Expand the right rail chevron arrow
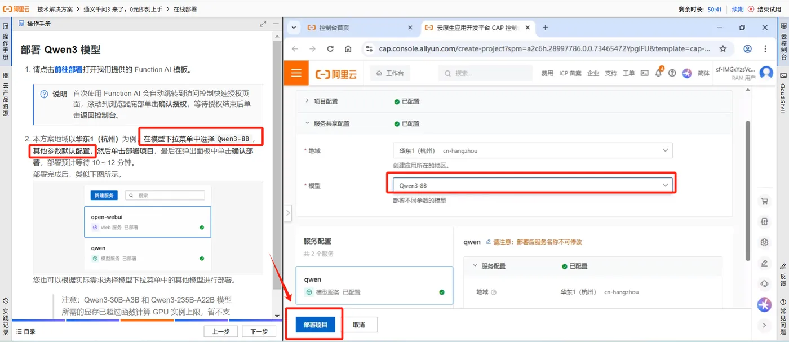This screenshot has width=789, height=342. (x=765, y=325)
